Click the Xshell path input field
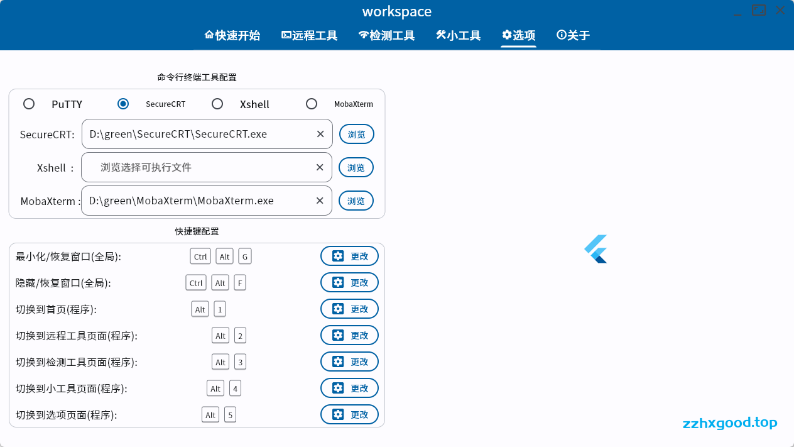Screen dimensions: 794x447 [x=201, y=167]
